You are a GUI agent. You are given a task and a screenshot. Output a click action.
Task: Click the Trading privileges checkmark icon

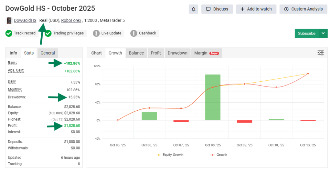point(48,33)
